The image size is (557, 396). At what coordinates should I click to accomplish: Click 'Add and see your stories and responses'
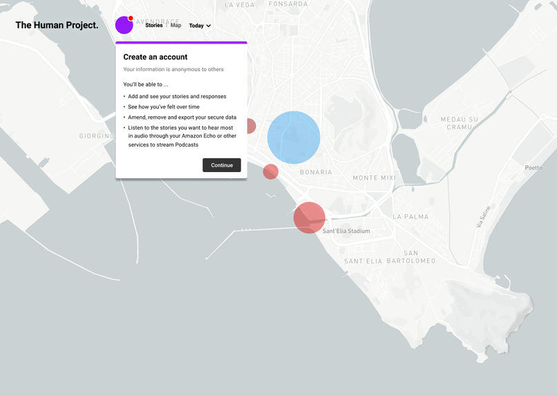tap(177, 96)
